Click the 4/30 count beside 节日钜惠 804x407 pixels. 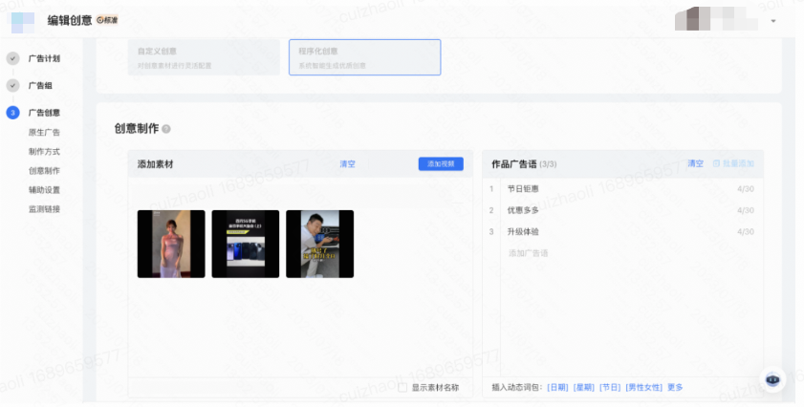746,188
